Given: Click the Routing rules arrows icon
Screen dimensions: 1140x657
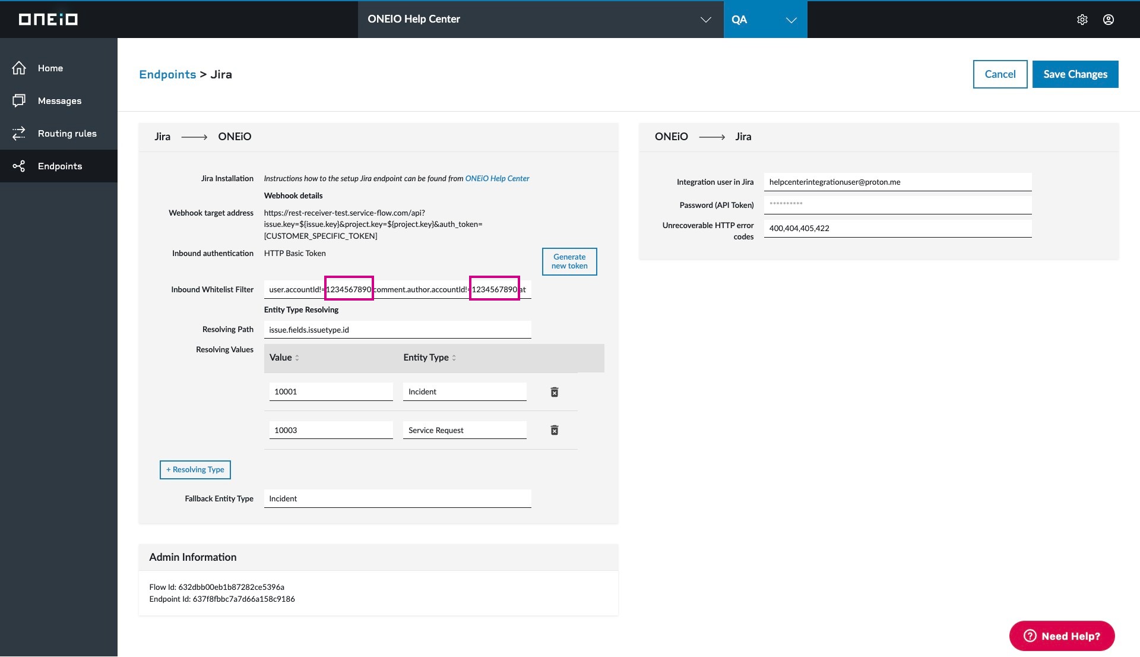Looking at the screenshot, I should [x=19, y=133].
